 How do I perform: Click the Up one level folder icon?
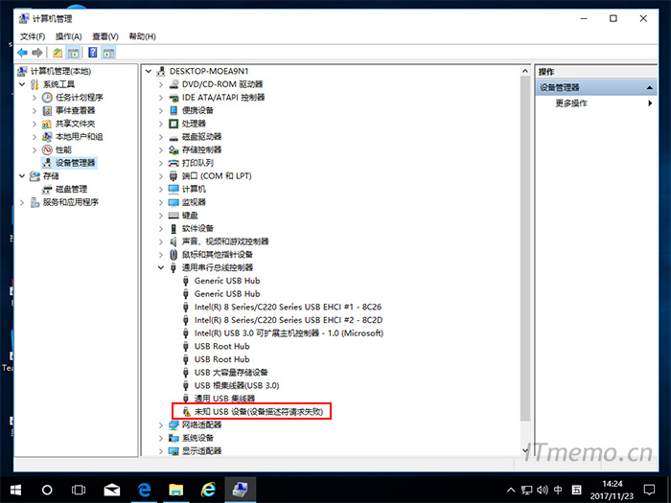click(58, 53)
